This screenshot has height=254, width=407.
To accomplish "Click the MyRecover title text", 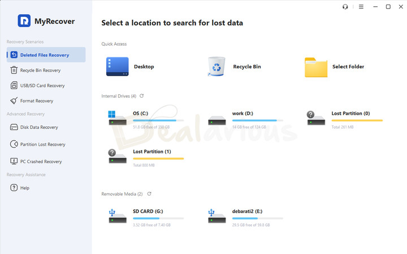I will coord(54,21).
